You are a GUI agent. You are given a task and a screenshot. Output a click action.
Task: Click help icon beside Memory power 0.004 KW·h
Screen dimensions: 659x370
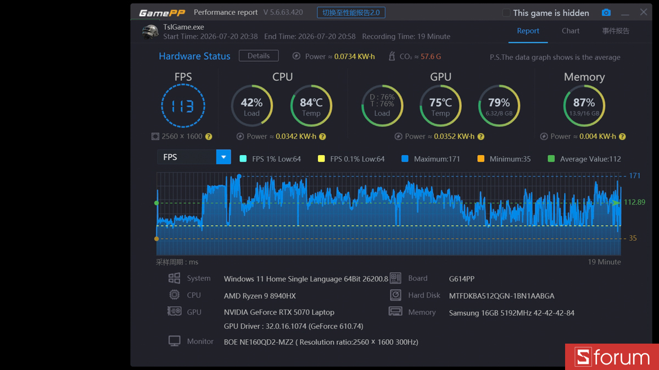(x=622, y=136)
